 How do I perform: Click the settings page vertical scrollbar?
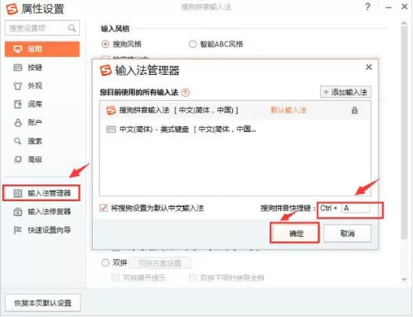(404, 133)
